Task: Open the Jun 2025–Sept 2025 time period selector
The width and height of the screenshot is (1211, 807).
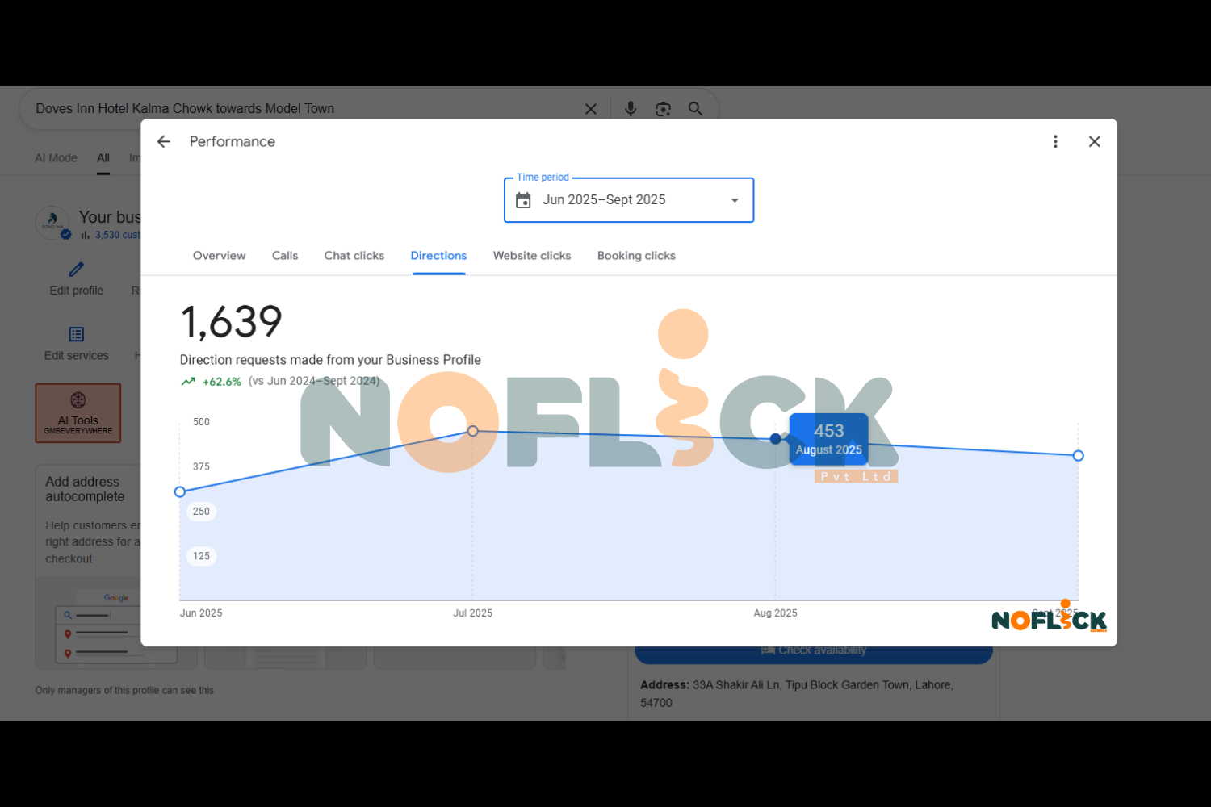Action: 629,200
